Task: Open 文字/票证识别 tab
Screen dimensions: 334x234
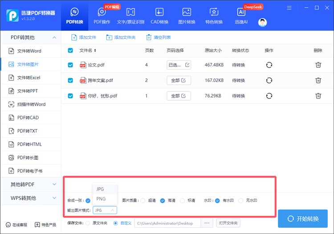Action: [130, 16]
